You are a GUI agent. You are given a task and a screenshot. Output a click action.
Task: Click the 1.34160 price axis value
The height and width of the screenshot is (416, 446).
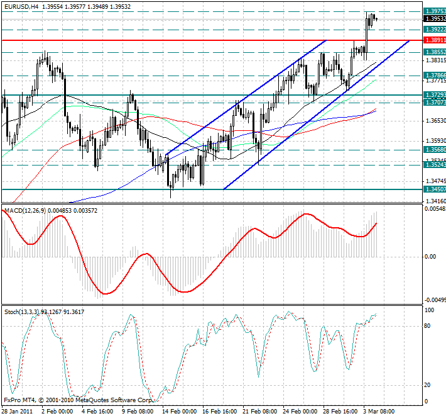tap(435, 201)
